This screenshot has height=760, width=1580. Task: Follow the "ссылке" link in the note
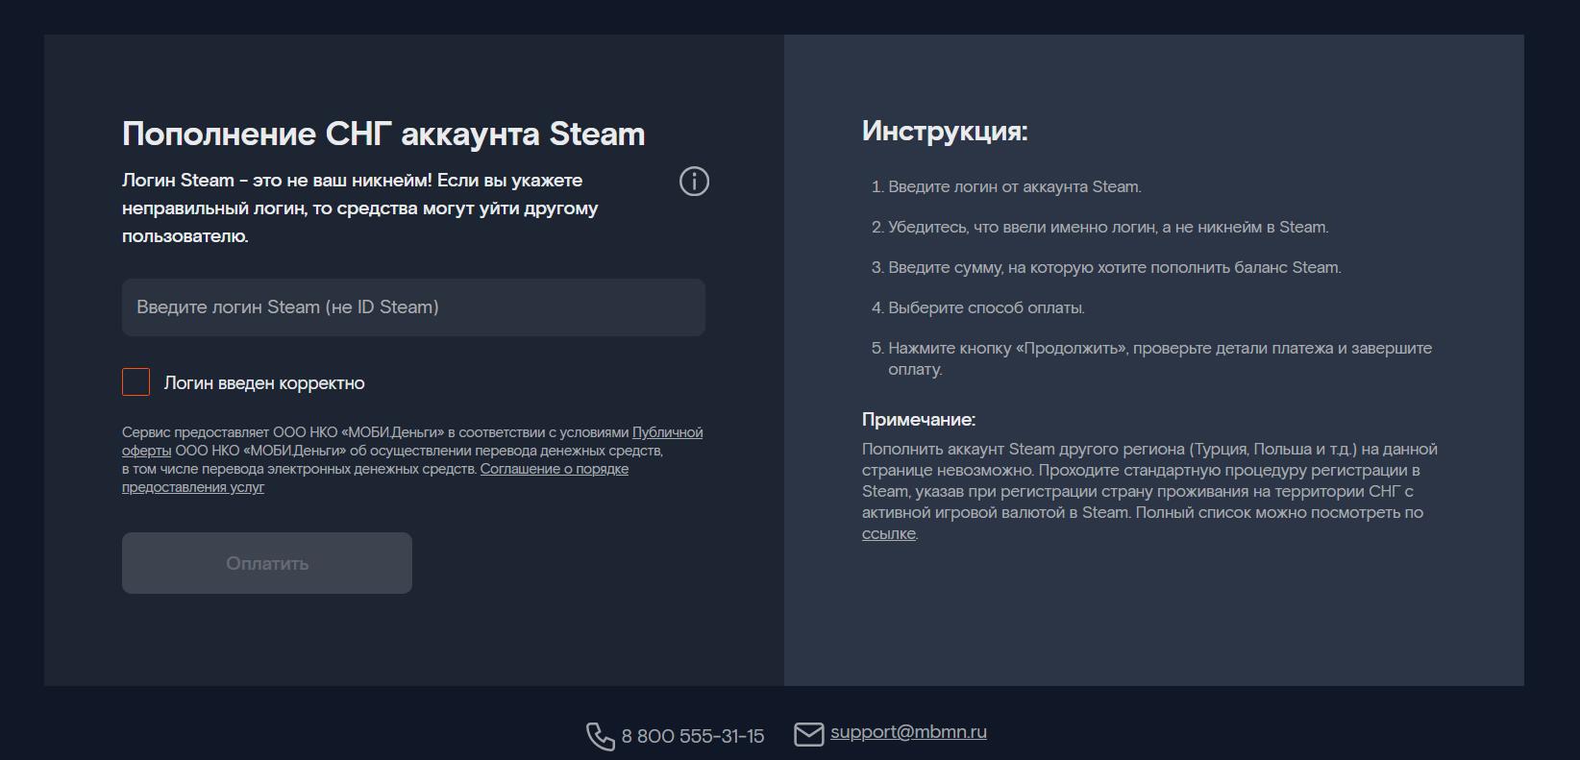889,534
